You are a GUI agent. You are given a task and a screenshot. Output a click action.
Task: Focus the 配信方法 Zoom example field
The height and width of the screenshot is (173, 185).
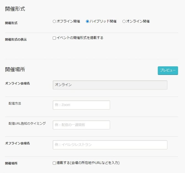click(81, 105)
